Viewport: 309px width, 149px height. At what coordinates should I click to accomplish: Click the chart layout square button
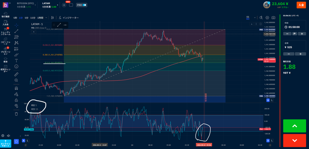tap(71, 5)
